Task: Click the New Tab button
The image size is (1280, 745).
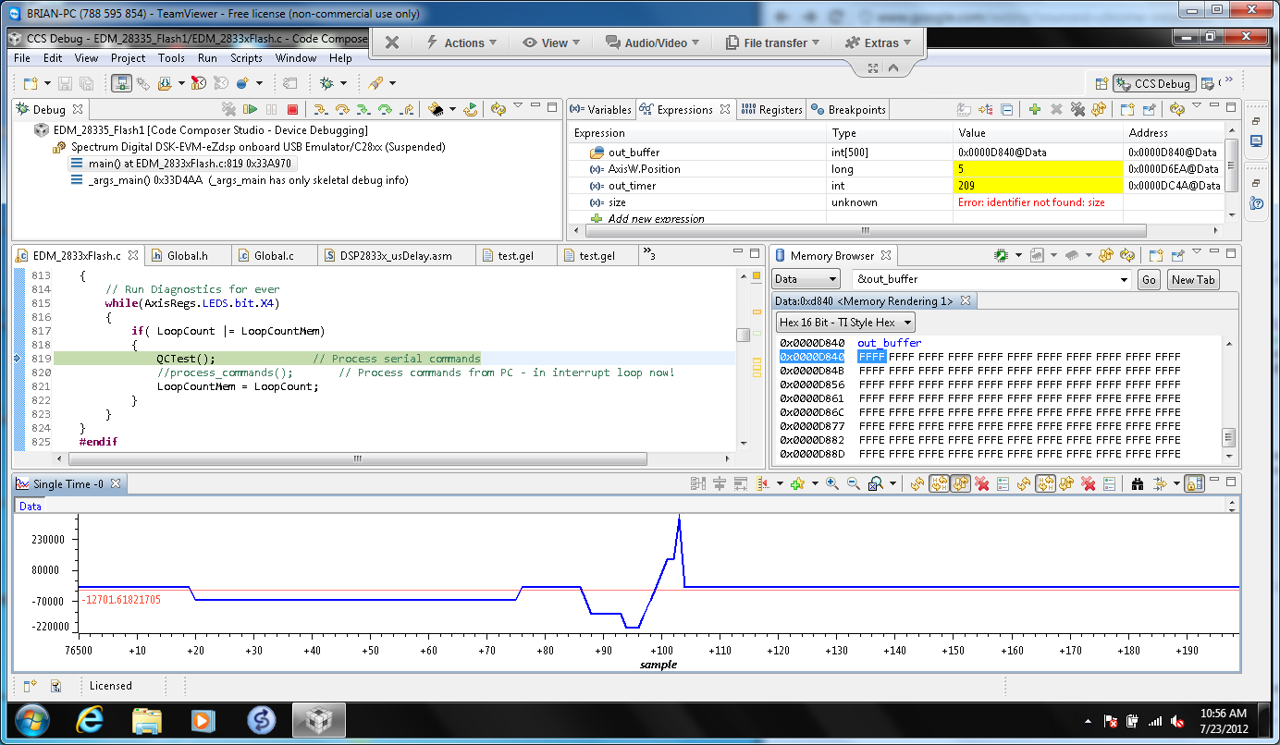Action: click(1193, 279)
